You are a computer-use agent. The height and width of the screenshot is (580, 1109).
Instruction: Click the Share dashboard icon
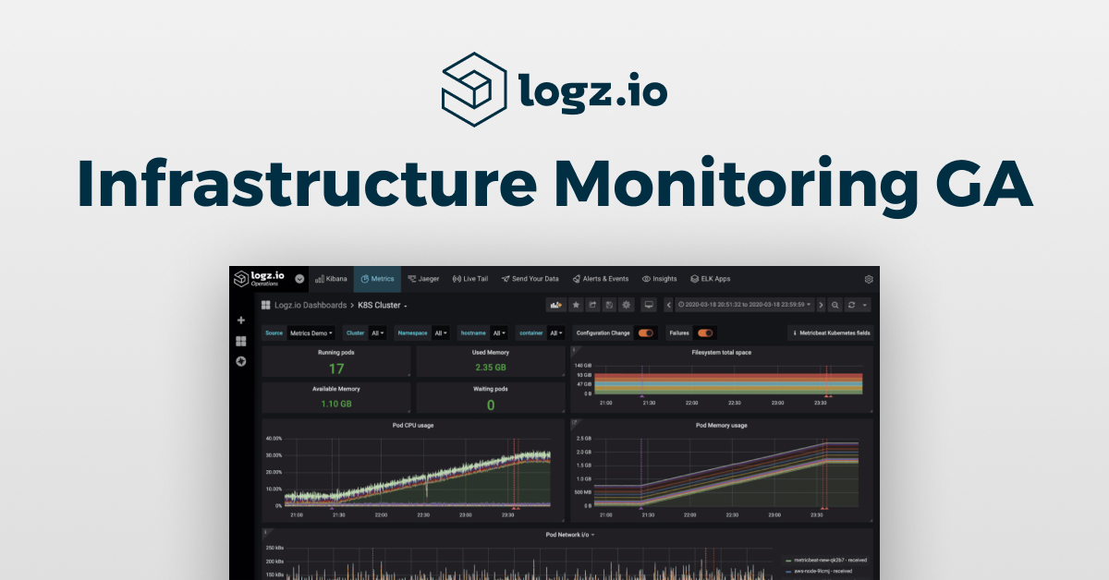point(592,305)
